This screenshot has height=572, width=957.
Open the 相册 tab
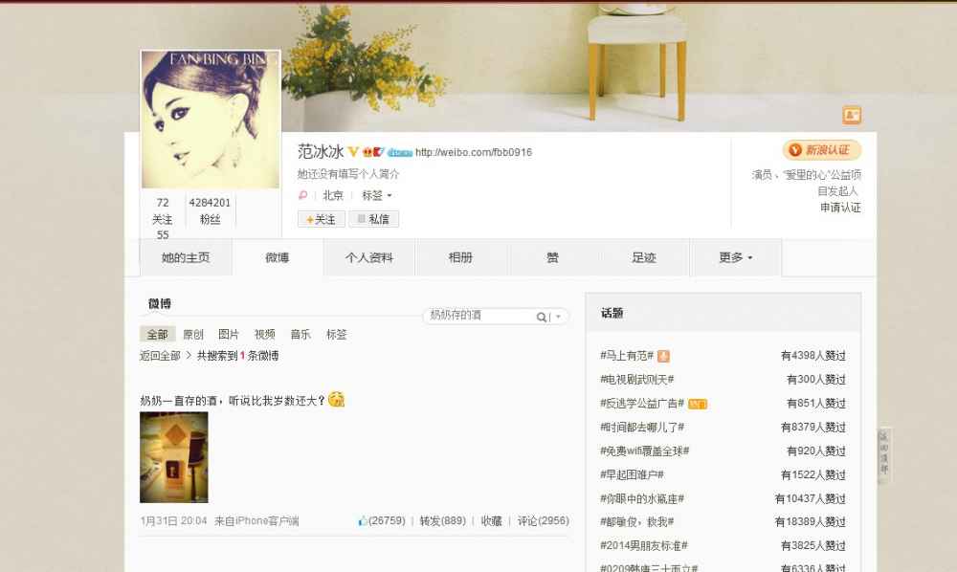pos(461,257)
